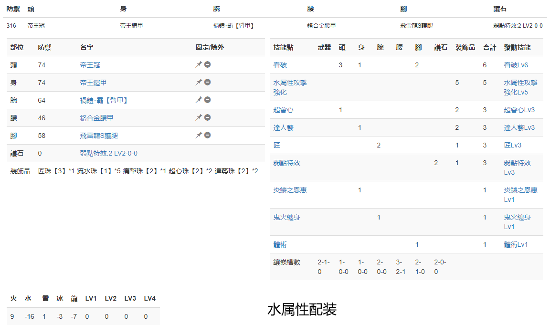The width and height of the screenshot is (550, 325).
Task: Select the waist slot value 3-2-1
Action: point(401,267)
